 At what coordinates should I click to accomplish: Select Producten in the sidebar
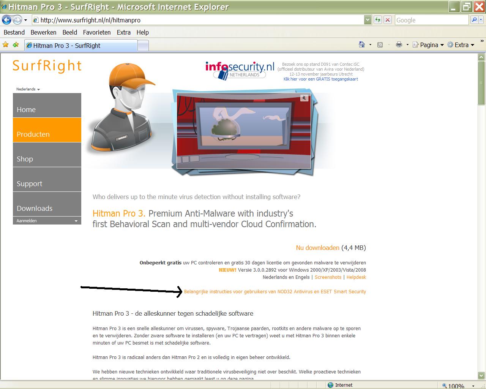pyautogui.click(x=47, y=130)
